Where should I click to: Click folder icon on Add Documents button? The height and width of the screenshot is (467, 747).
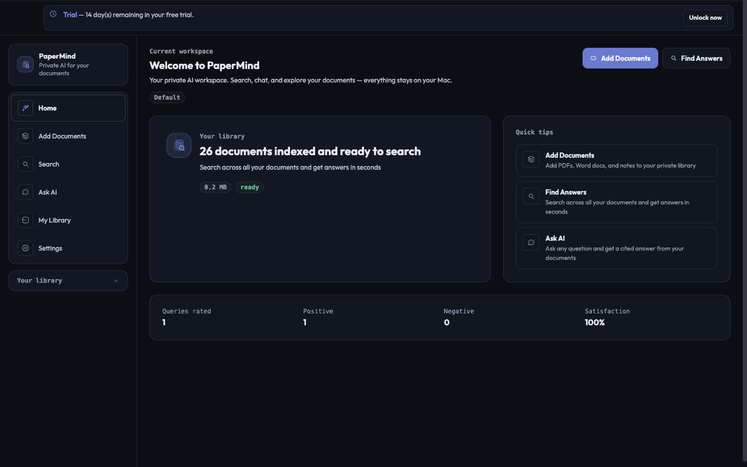coord(594,58)
